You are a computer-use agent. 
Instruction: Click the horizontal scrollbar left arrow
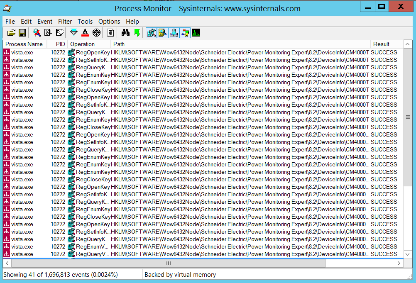[7, 263]
